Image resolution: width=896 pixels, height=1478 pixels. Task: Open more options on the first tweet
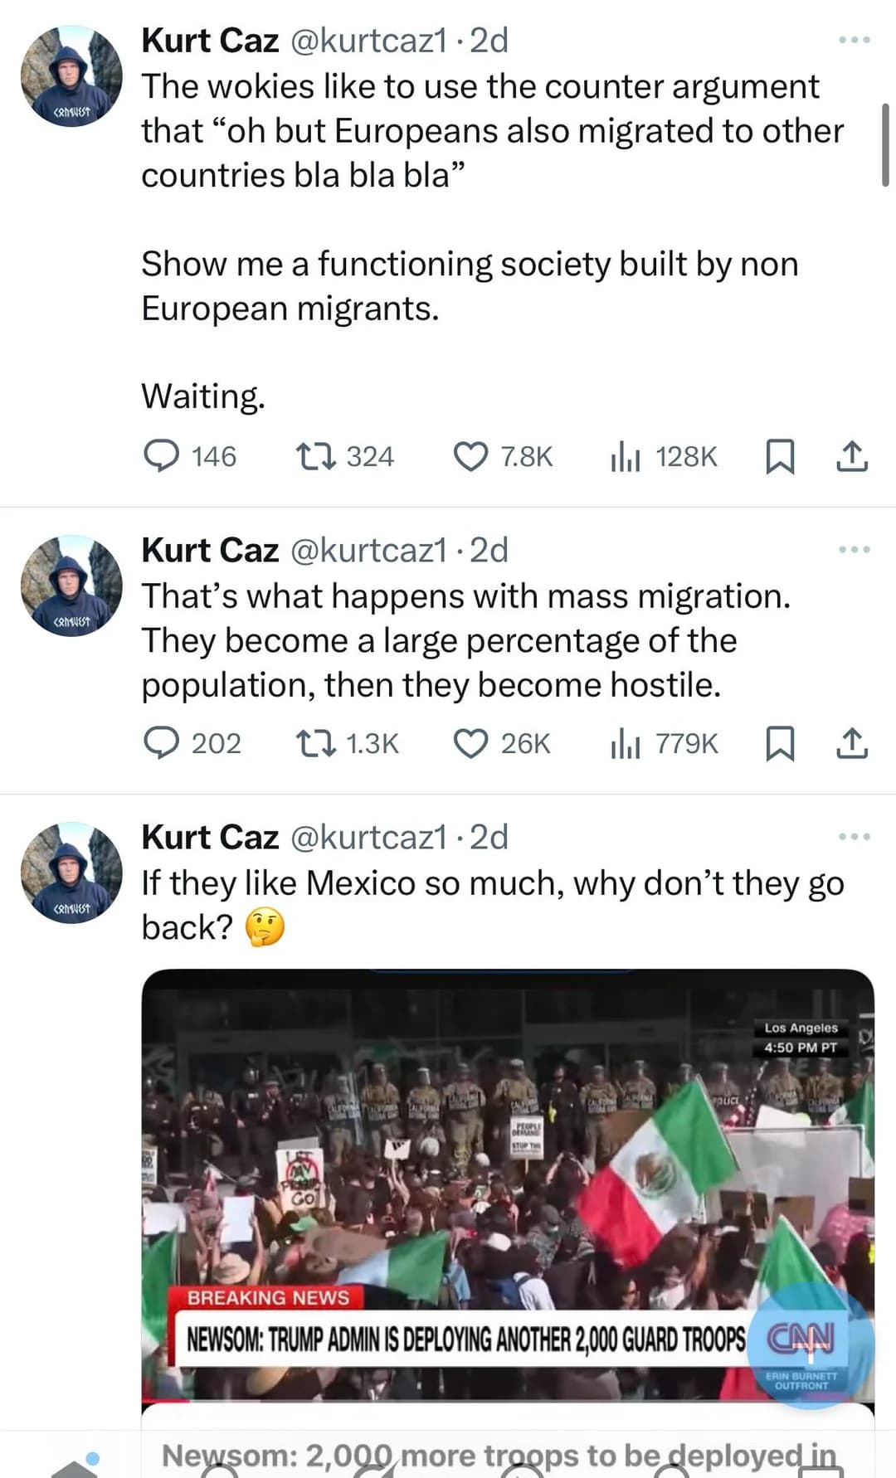pos(854,40)
